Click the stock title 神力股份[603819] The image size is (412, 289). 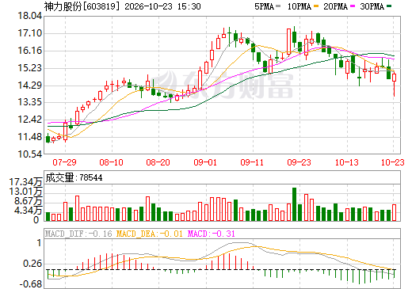(81, 6)
